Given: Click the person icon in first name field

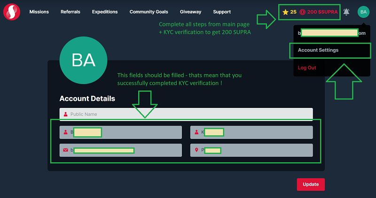Looking at the screenshot, I should (x=65, y=132).
